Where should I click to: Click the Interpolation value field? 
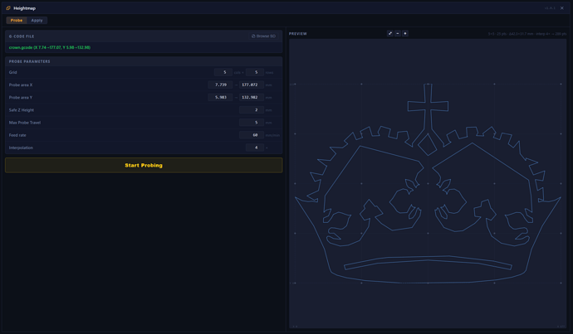(255, 148)
